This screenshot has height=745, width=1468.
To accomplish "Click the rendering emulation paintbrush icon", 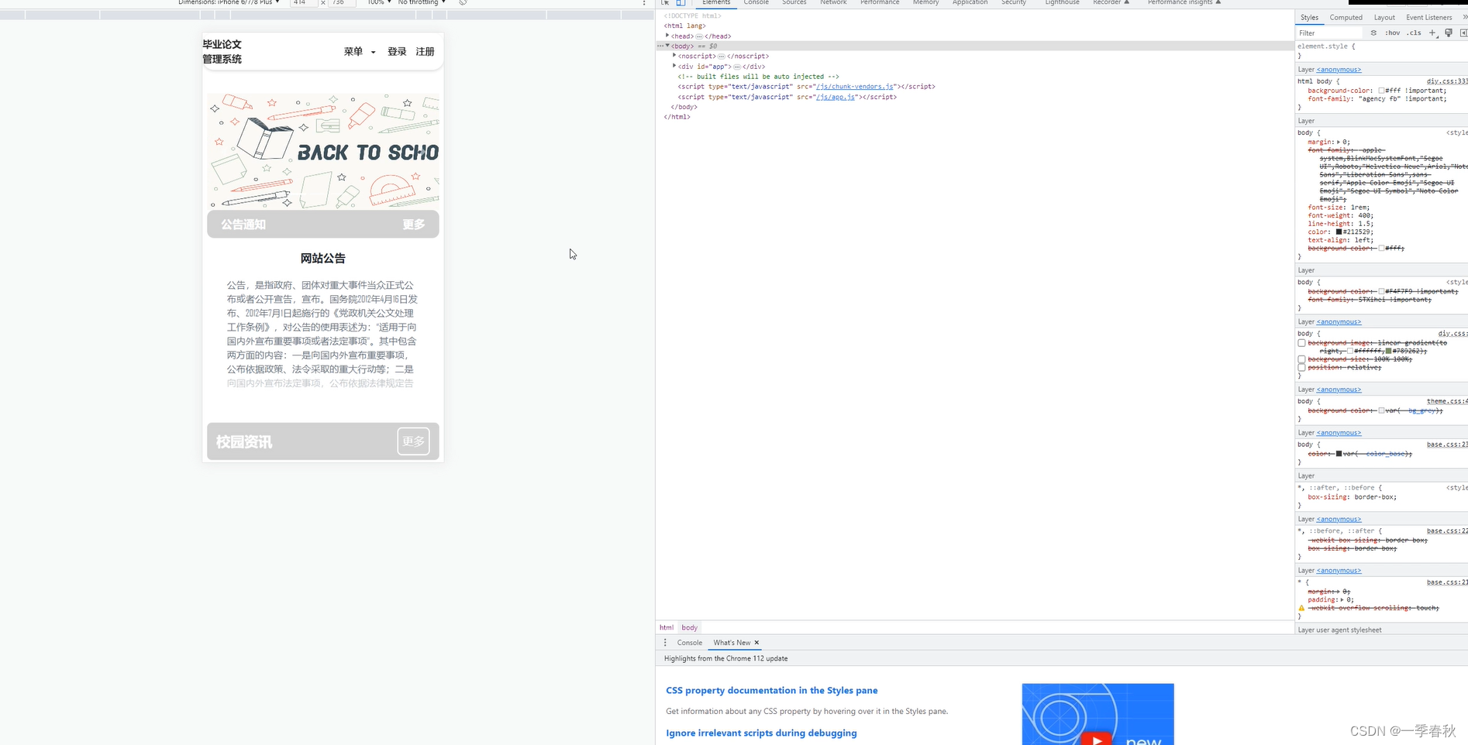I will click(1448, 33).
